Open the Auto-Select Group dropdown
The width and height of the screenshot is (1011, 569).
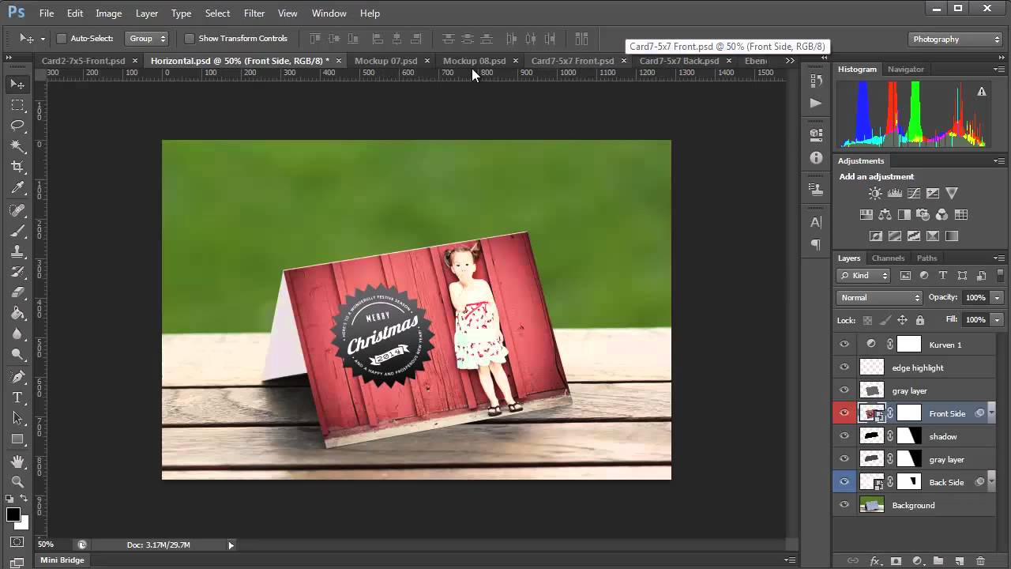147,39
